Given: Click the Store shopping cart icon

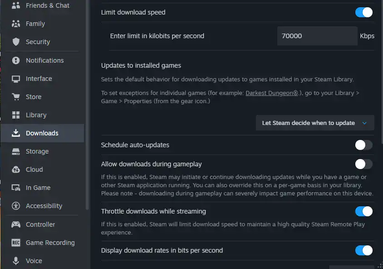Looking at the screenshot, I should 16,97.
